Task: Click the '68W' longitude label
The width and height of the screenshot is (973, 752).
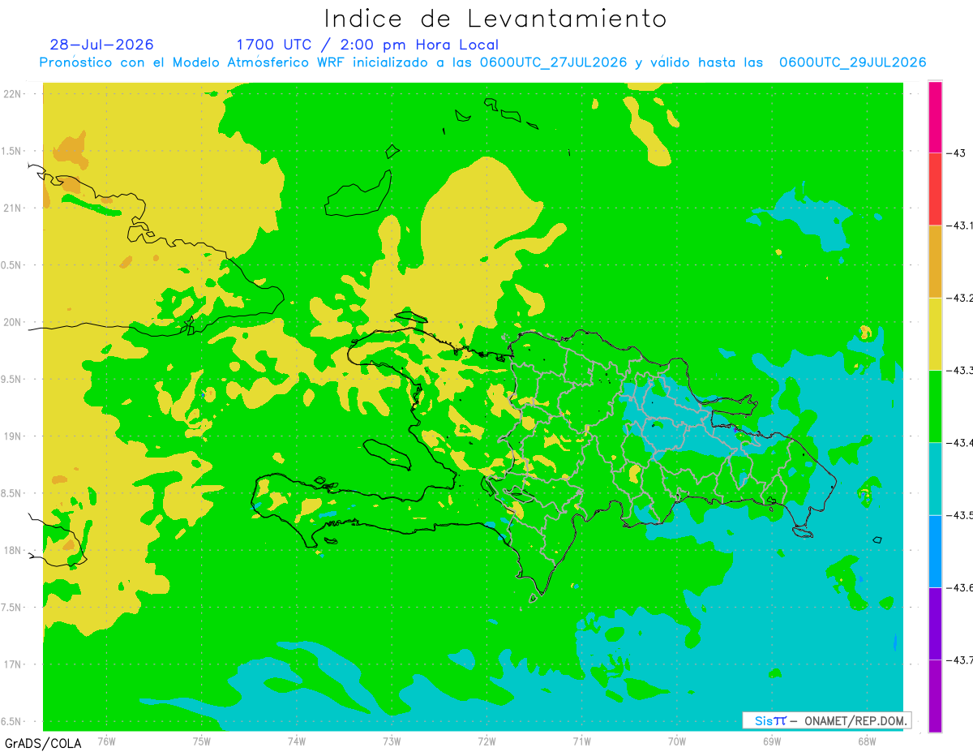Action: tap(867, 741)
